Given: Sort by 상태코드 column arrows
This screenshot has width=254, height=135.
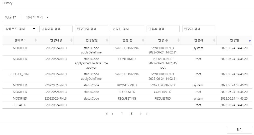Looking at the screenshot, I should tap(36, 40).
